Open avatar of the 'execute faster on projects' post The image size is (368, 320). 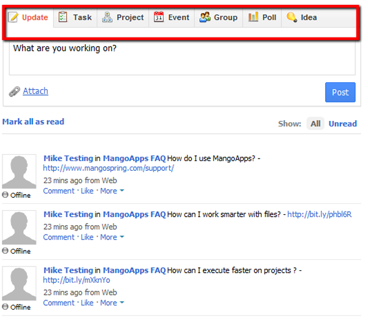(19, 283)
